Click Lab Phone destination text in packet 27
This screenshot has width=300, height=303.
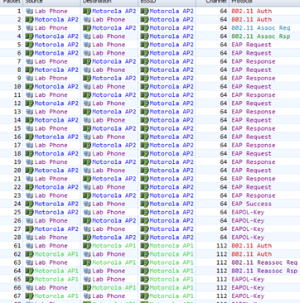[109, 229]
